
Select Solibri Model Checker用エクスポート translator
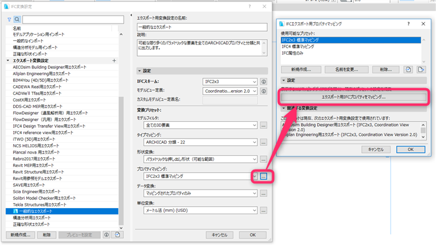pyautogui.click(x=62, y=198)
